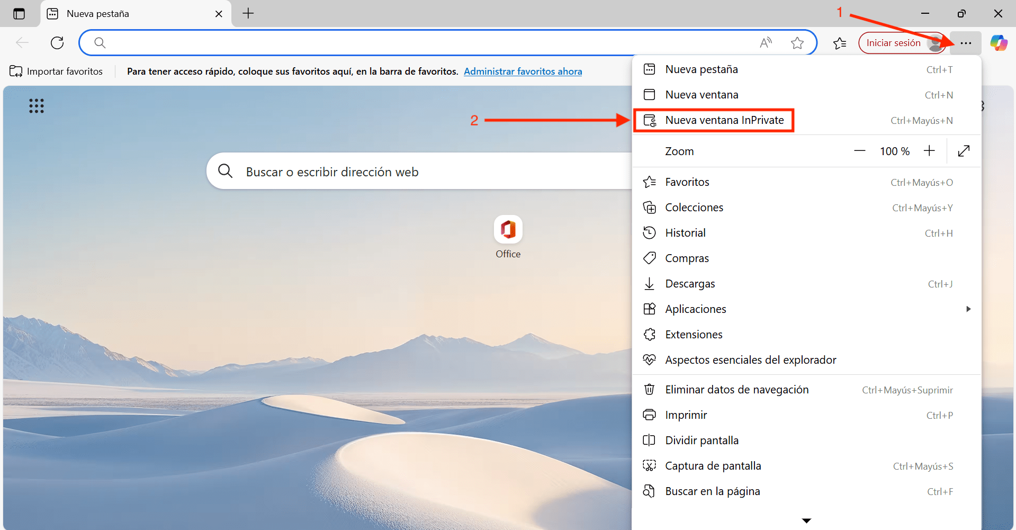Open Administrar favoritos ahora link
Viewport: 1016px width, 530px height.
click(523, 71)
